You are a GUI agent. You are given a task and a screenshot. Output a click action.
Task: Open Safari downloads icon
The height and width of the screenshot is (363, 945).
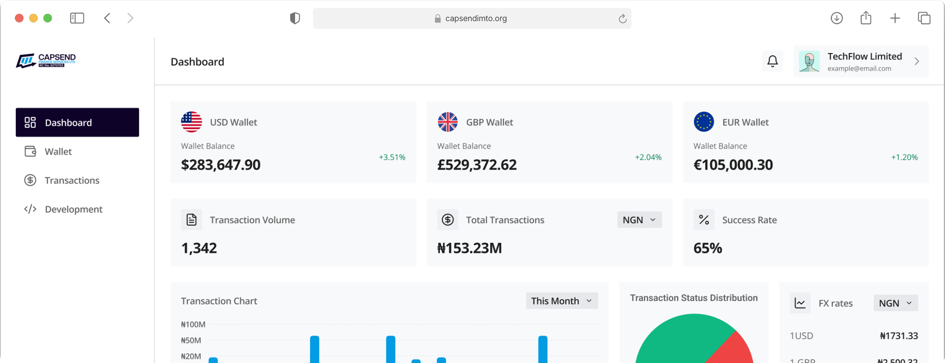pos(836,18)
